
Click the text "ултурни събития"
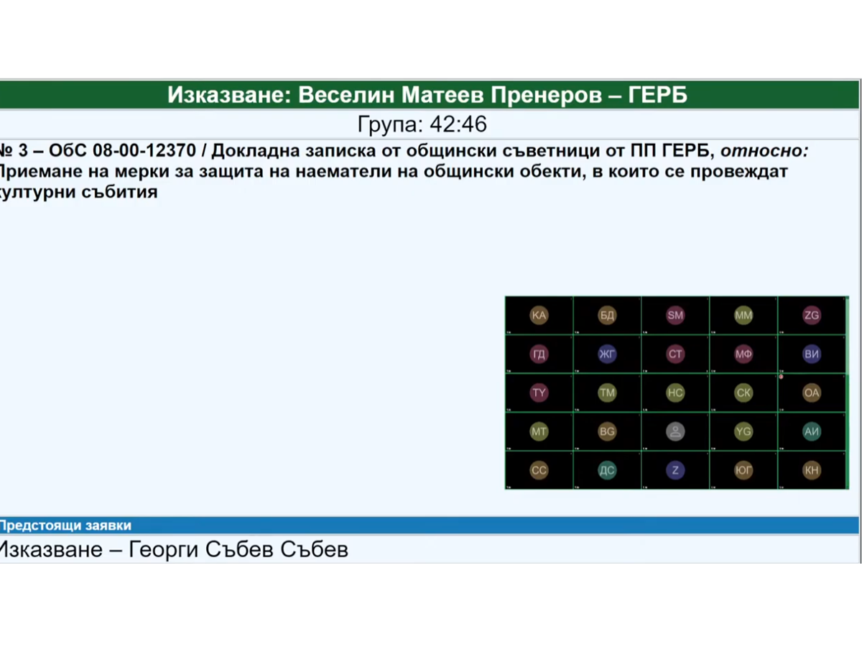(x=79, y=193)
